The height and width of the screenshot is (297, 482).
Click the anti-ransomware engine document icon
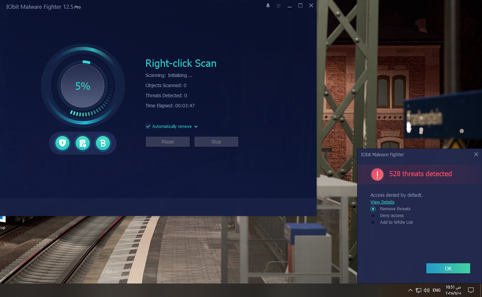click(83, 143)
